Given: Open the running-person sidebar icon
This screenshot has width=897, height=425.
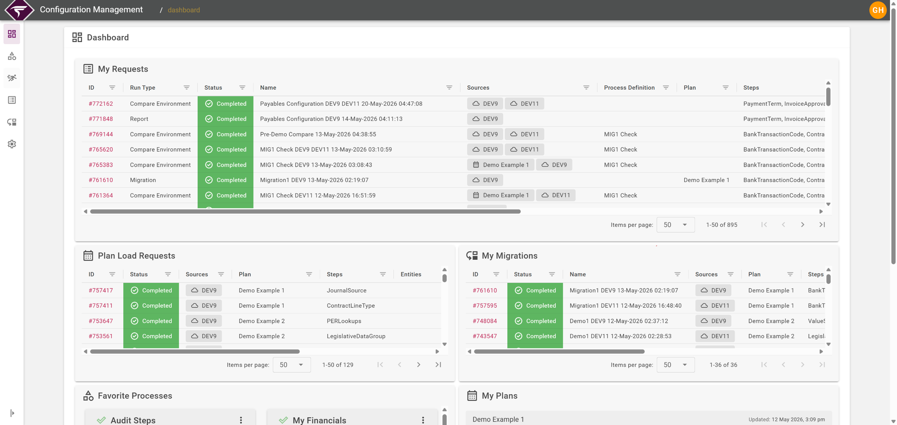Looking at the screenshot, I should 12,78.
